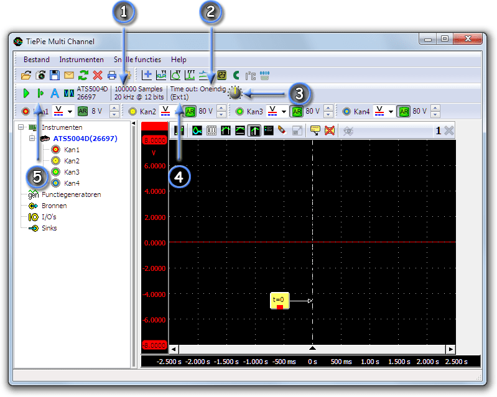The height and width of the screenshot is (397, 497).
Task: Click the Time out: Oneindig label
Action: 198,89
